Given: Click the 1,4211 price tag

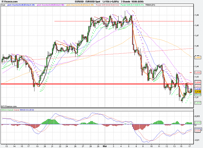Looking at the screenshot, I should (198, 86).
